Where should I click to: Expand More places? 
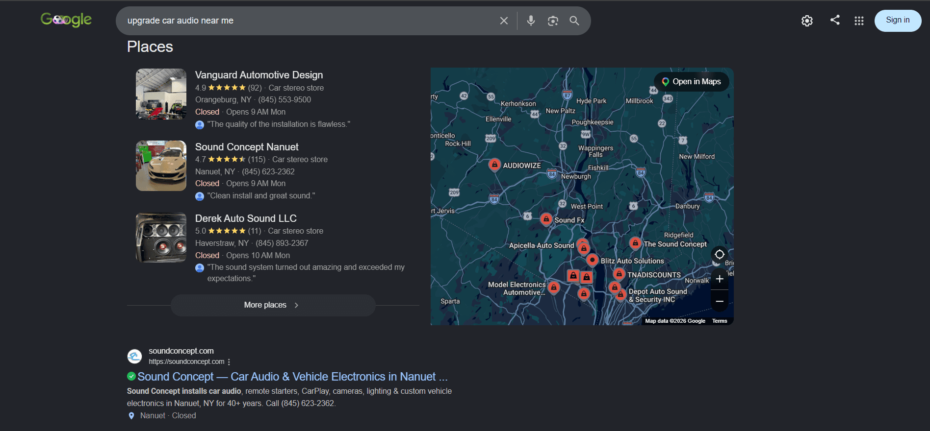(273, 305)
